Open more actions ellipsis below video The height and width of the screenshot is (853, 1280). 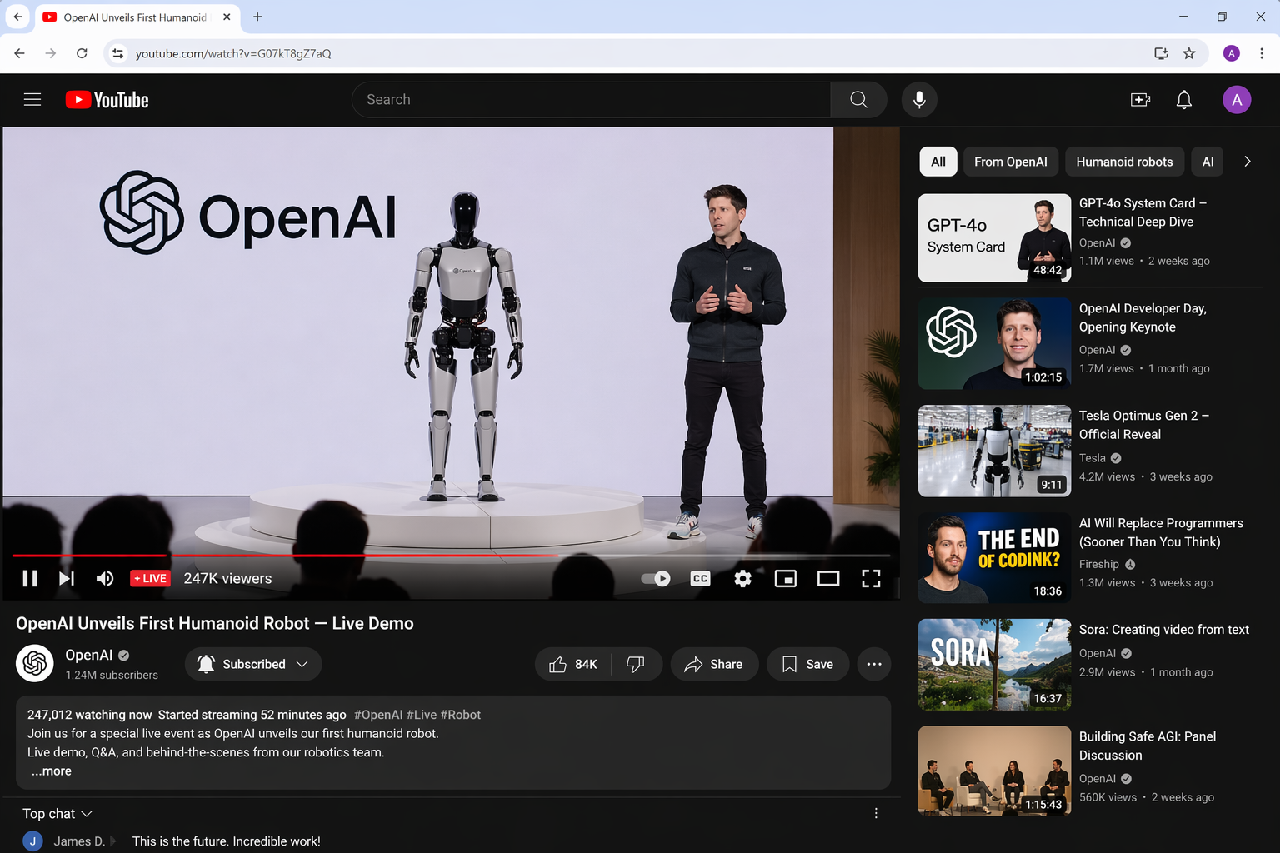(x=874, y=664)
